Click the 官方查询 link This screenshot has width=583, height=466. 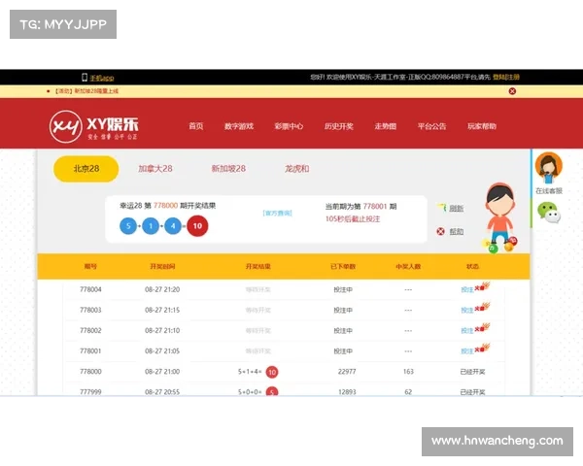pyautogui.click(x=277, y=213)
